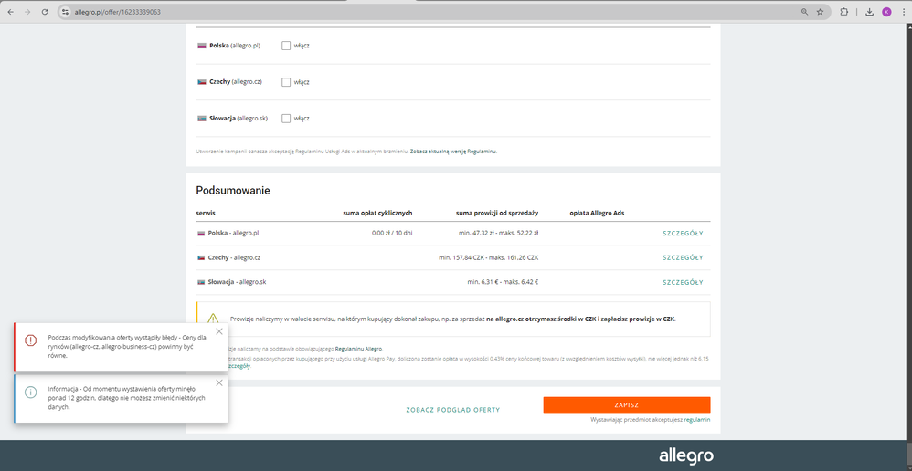Open the browser downloads icon

[x=870, y=12]
